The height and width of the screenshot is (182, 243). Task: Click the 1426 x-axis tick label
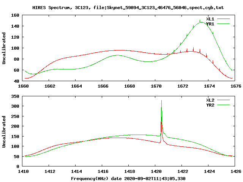(x=236, y=171)
